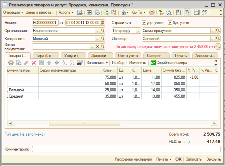Sort rows ascending A-Z icon
The height and width of the screenshot is (166, 225).
point(65,63)
